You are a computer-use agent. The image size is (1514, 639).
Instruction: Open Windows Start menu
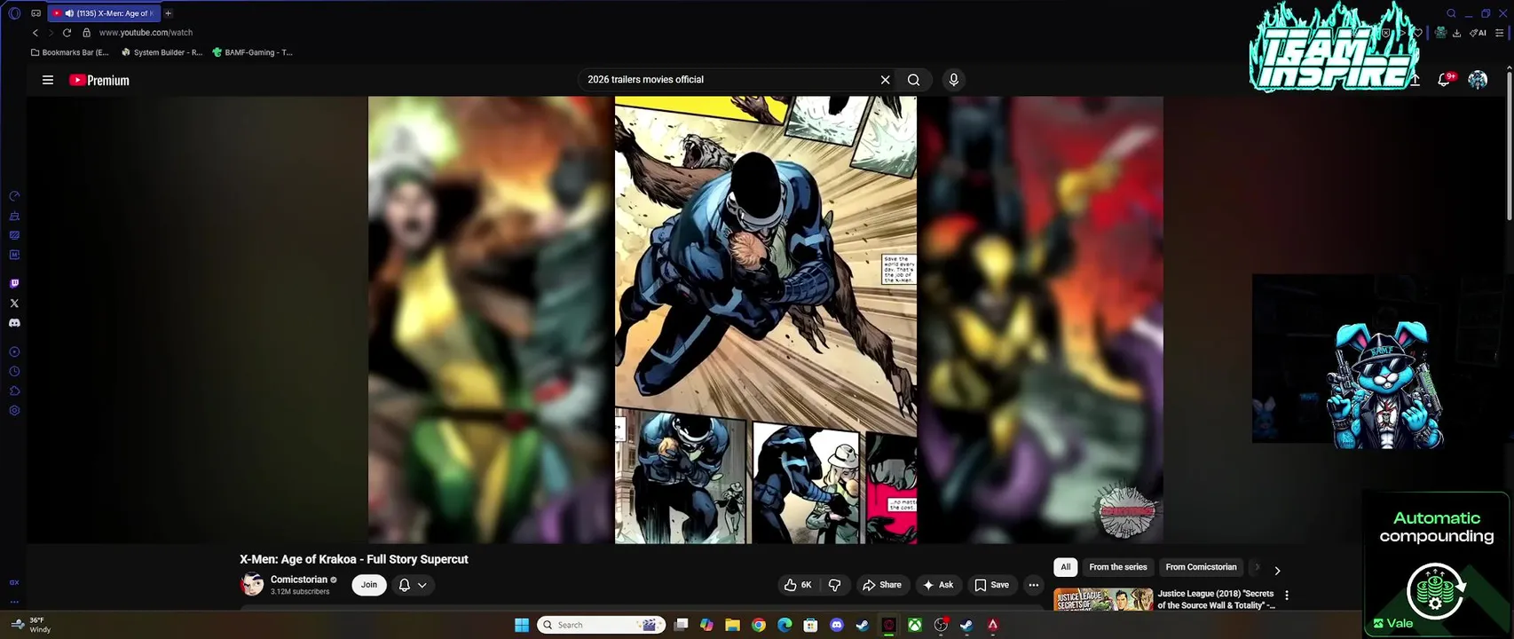[522, 625]
